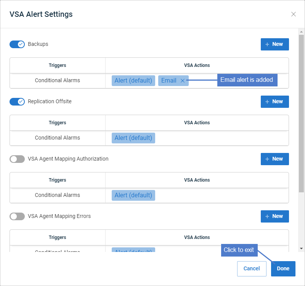Add new action for Backups
The image size is (305, 286).
274,44
